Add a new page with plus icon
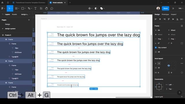Viewport: 185px width, 104px height. point(29,20)
